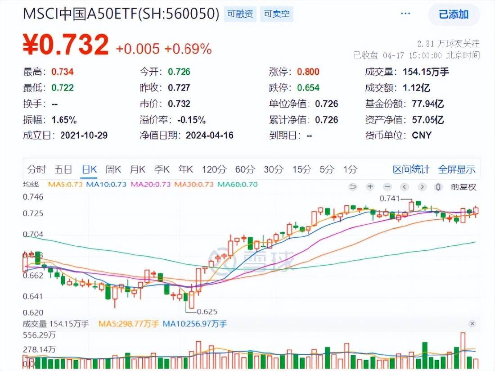The image size is (495, 371).
Task: Pan the chart left using arrow icon
Action: point(404,186)
